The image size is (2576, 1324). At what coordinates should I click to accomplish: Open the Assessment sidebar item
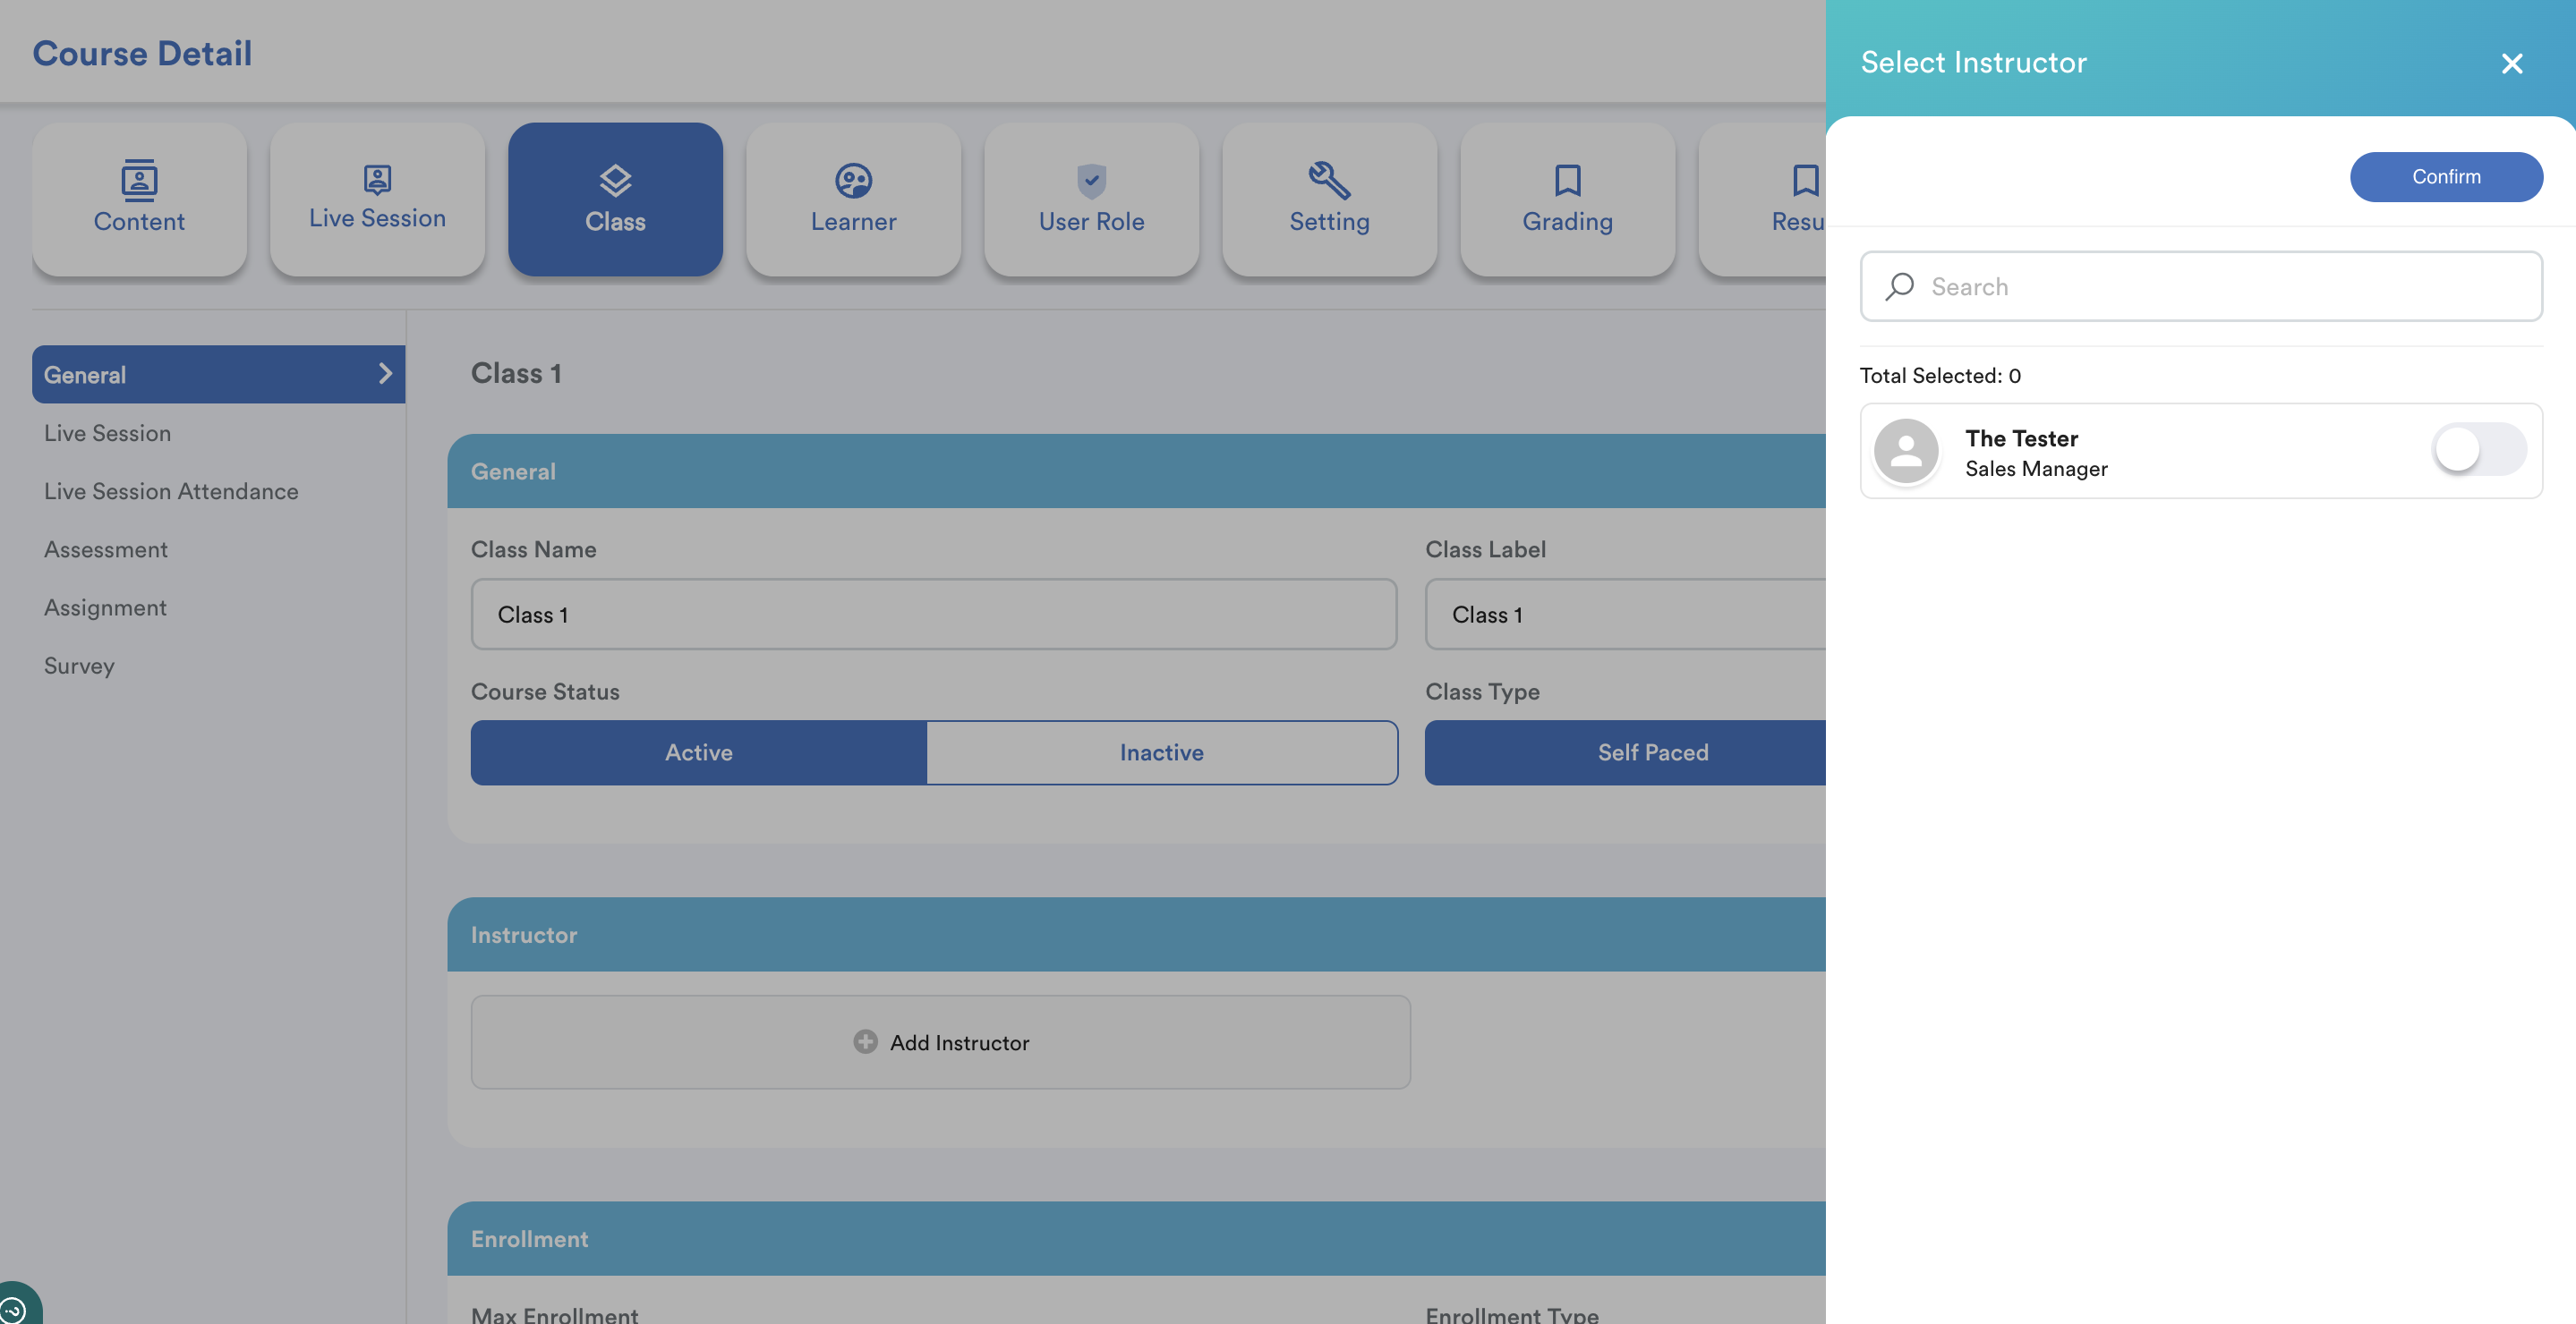pyautogui.click(x=105, y=549)
